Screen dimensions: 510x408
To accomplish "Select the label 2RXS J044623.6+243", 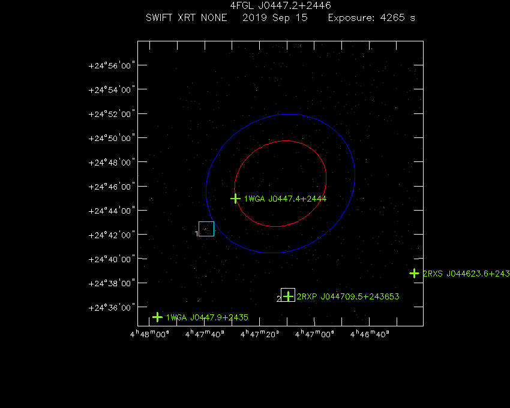I will coord(466,274).
